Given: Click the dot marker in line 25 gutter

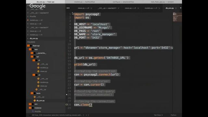Looking at the screenshot, I should tap(67, 95).
